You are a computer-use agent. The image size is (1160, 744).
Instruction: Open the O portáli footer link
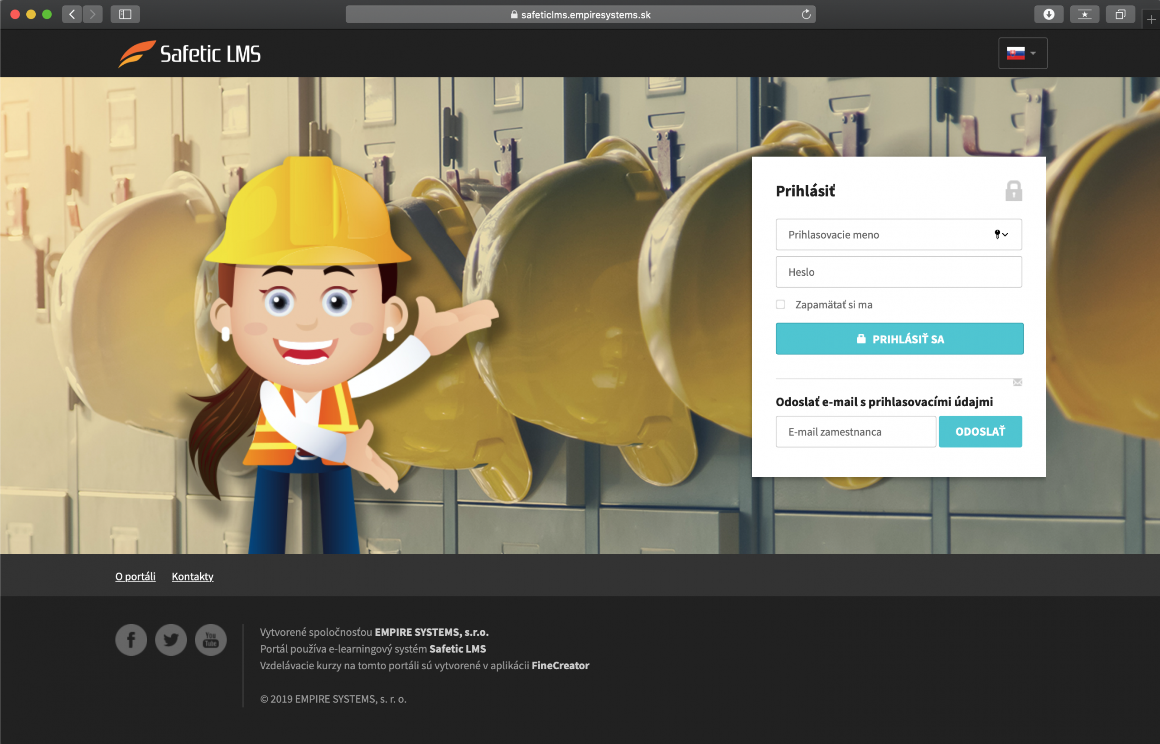point(135,576)
